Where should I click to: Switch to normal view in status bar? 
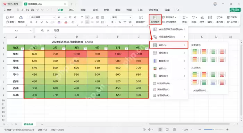(160, 130)
